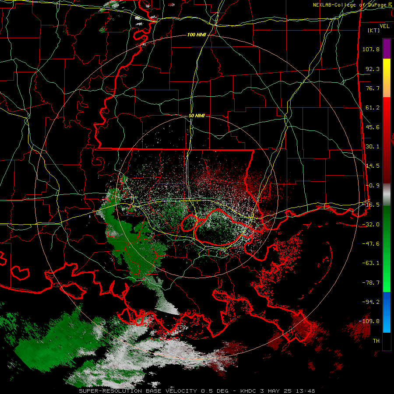The image size is (394, 394).
Task: Click the 14.5 velocity scale value
Action: 373,166
